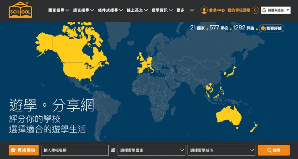
Task: Open the 遊學資訊 menu
Action: (162, 10)
